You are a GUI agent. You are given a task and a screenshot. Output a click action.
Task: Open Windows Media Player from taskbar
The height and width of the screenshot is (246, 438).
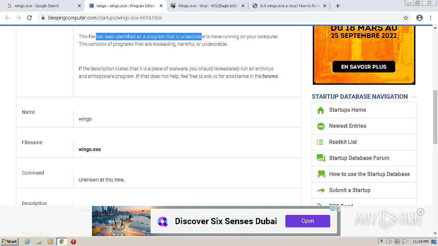pos(50,242)
